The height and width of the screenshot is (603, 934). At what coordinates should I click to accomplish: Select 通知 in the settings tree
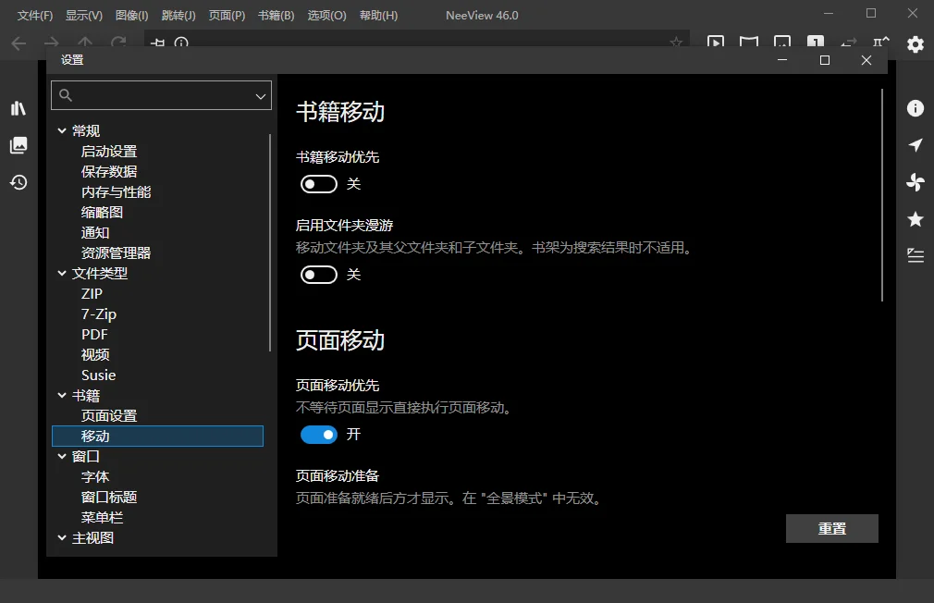95,232
